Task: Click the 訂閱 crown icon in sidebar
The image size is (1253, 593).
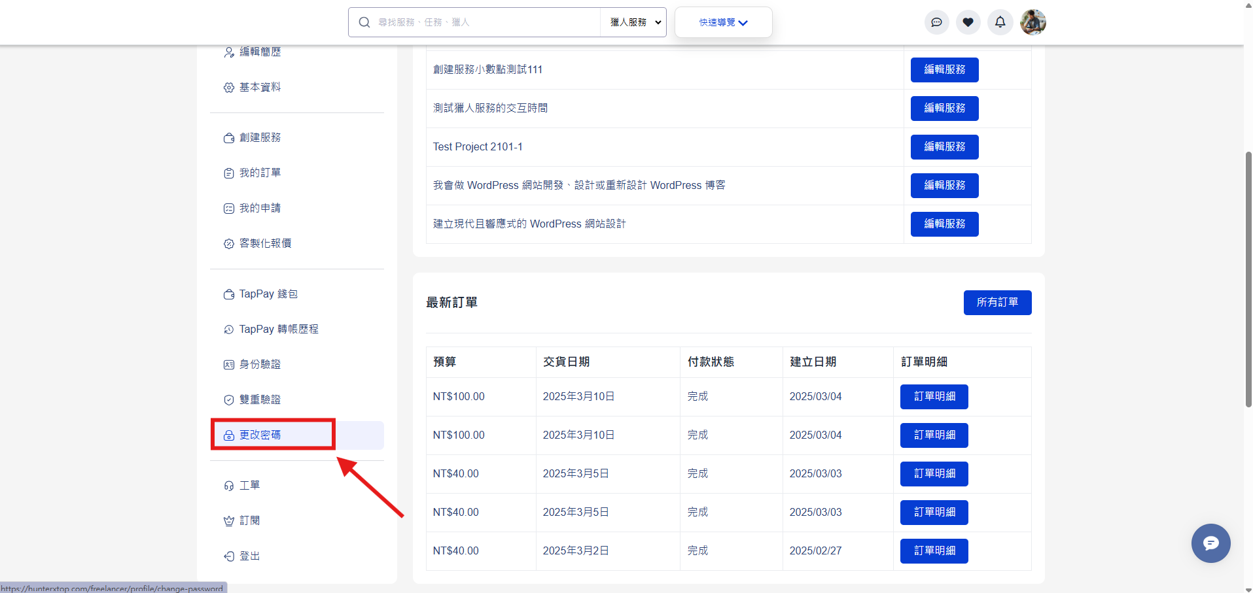Action: click(x=229, y=521)
